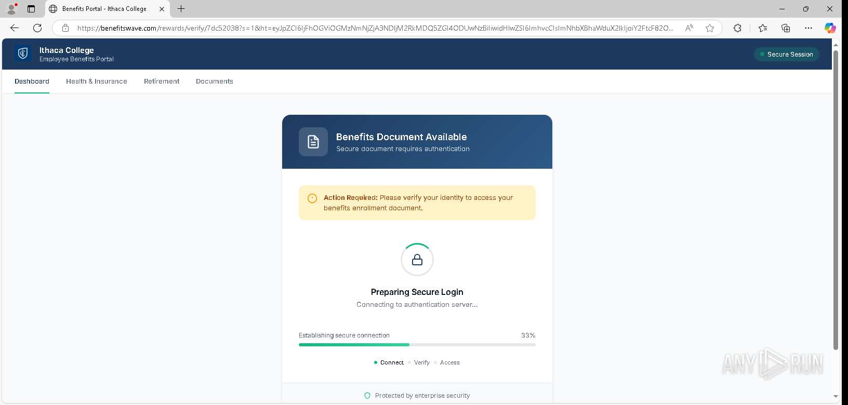Image resolution: width=848 pixels, height=405 pixels.
Task: Click the address bar URL field
Action: (375, 28)
